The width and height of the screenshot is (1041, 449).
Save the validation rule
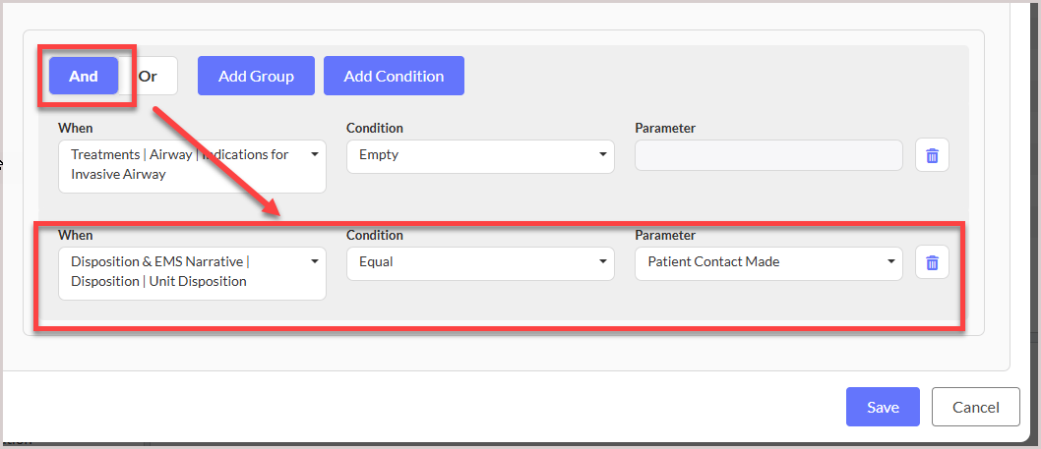pyautogui.click(x=883, y=407)
